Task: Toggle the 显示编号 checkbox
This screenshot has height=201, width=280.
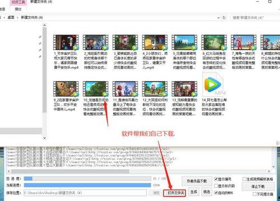Action: click(216, 179)
